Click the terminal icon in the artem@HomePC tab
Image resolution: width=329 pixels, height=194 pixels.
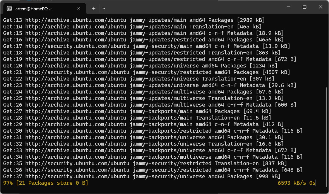click(9, 8)
